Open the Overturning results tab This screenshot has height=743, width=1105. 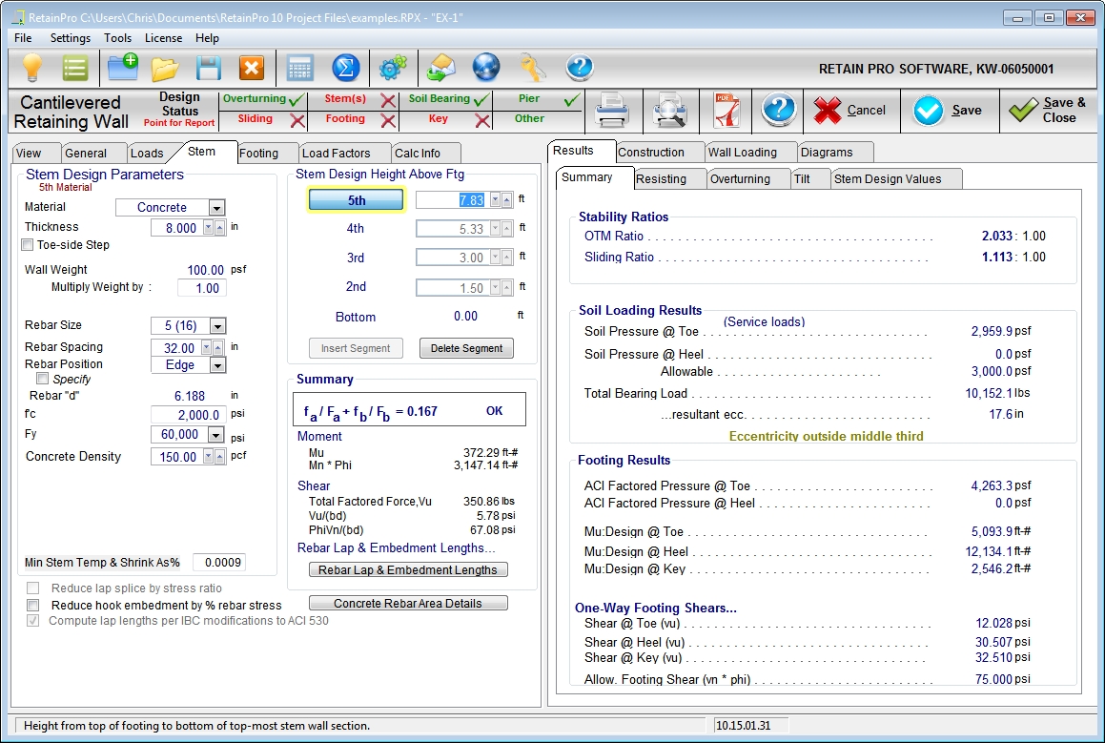(x=747, y=179)
